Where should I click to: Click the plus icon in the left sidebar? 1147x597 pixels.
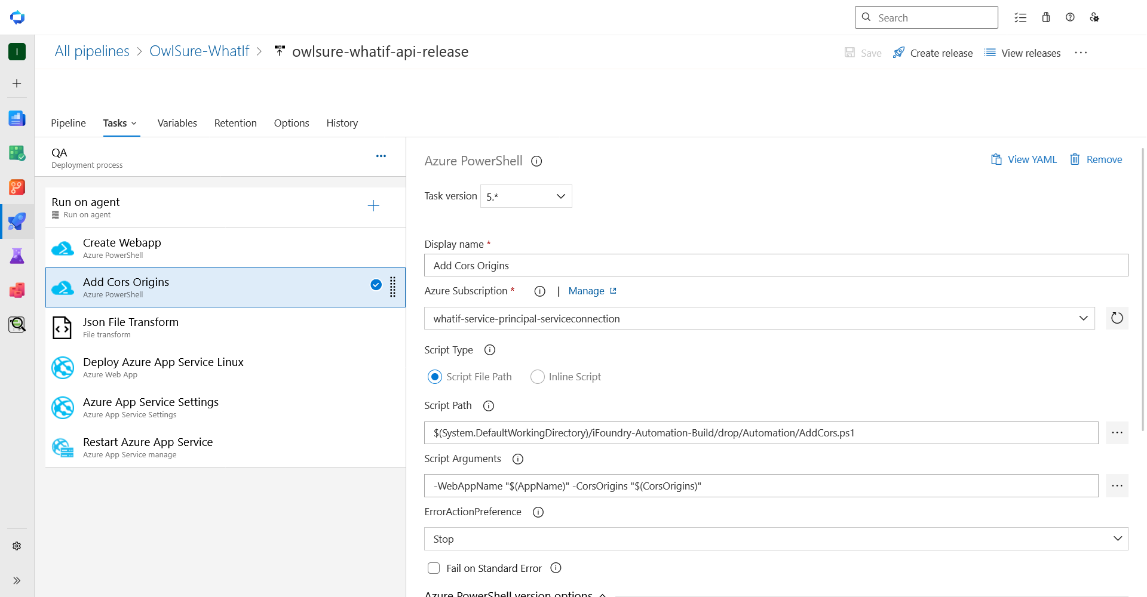click(17, 84)
